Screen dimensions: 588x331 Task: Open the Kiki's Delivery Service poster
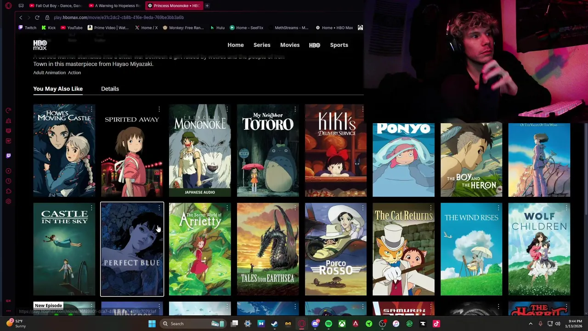click(x=336, y=150)
